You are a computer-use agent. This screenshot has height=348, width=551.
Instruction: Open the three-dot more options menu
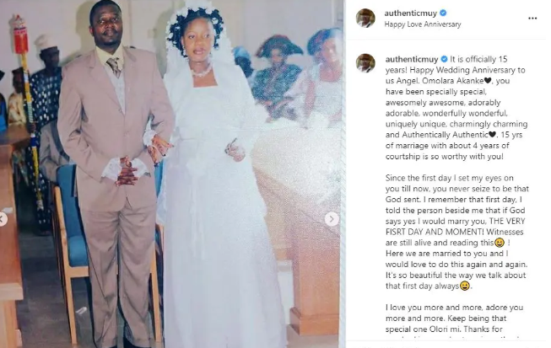tap(532, 19)
